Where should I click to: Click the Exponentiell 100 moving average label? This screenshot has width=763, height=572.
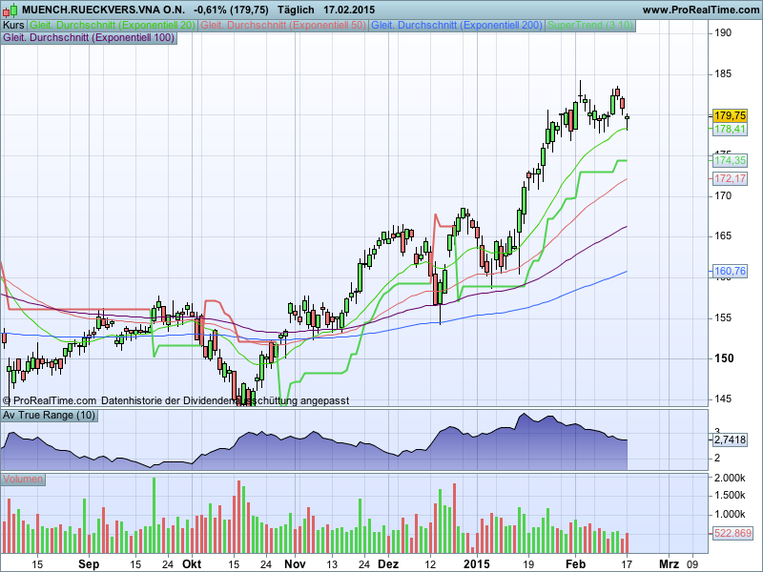89,38
